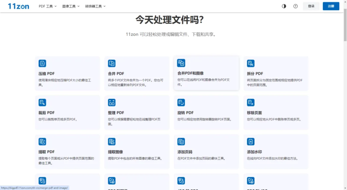The height and width of the screenshot is (190, 347).
Task: Expand the 图像工具 dropdown menu
Action: pyautogui.click(x=71, y=6)
